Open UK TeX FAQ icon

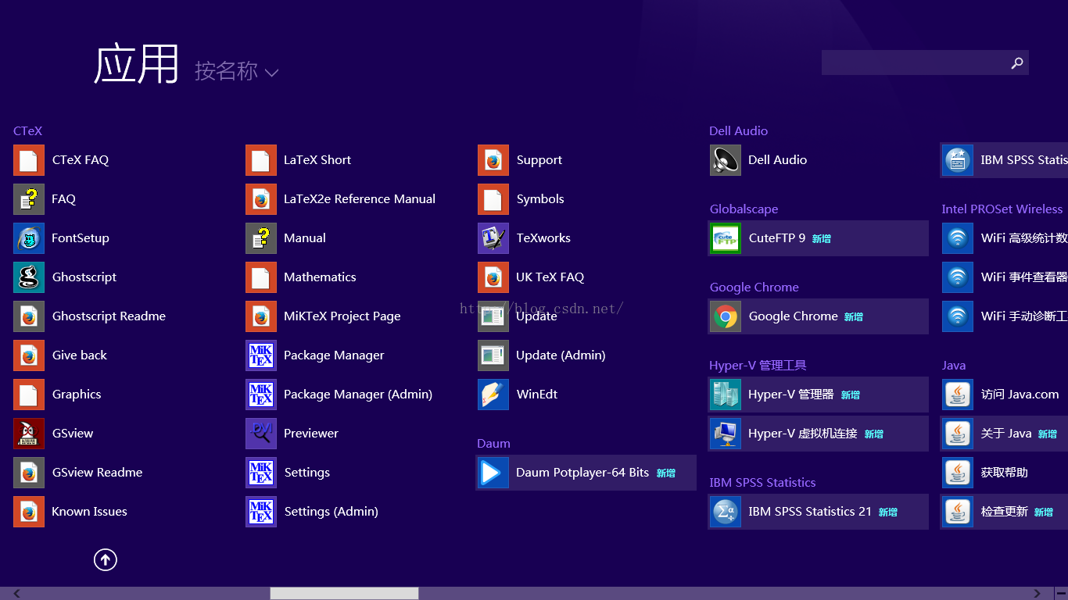point(493,277)
